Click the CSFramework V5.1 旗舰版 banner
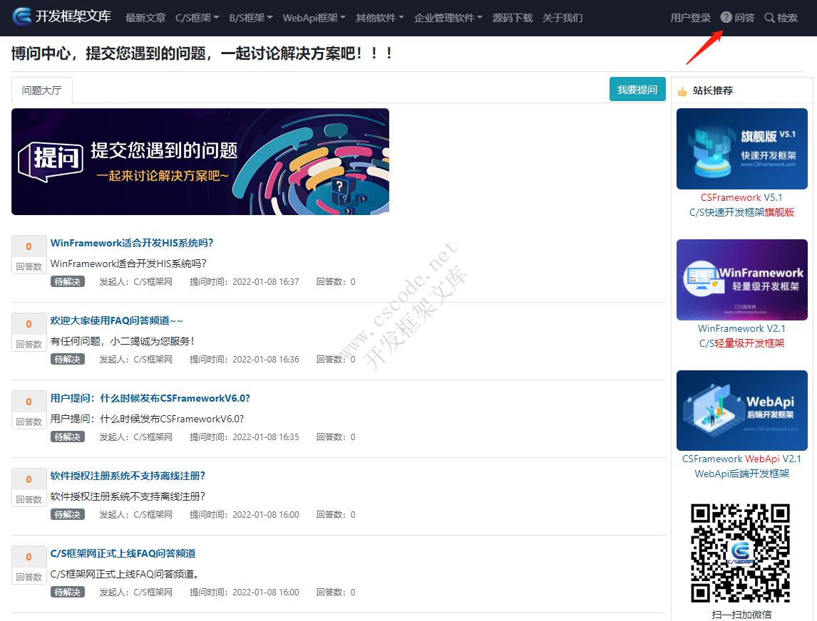 [x=741, y=149]
